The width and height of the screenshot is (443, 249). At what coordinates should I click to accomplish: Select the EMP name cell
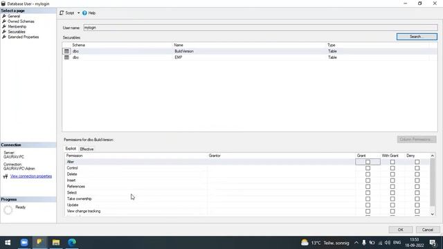click(179, 57)
